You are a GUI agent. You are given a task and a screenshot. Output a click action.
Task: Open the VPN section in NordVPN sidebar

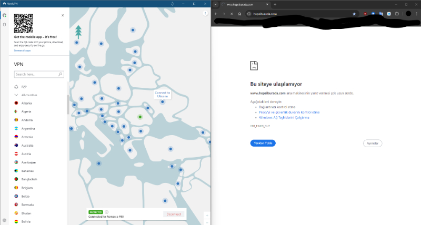pos(4,15)
